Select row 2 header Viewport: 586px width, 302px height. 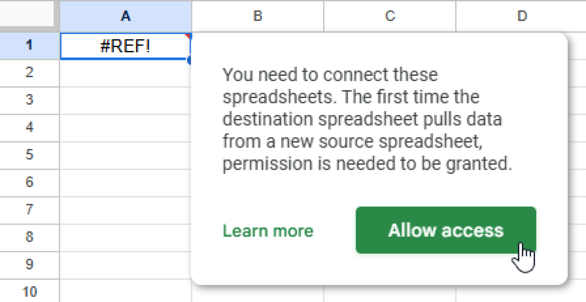[29, 72]
